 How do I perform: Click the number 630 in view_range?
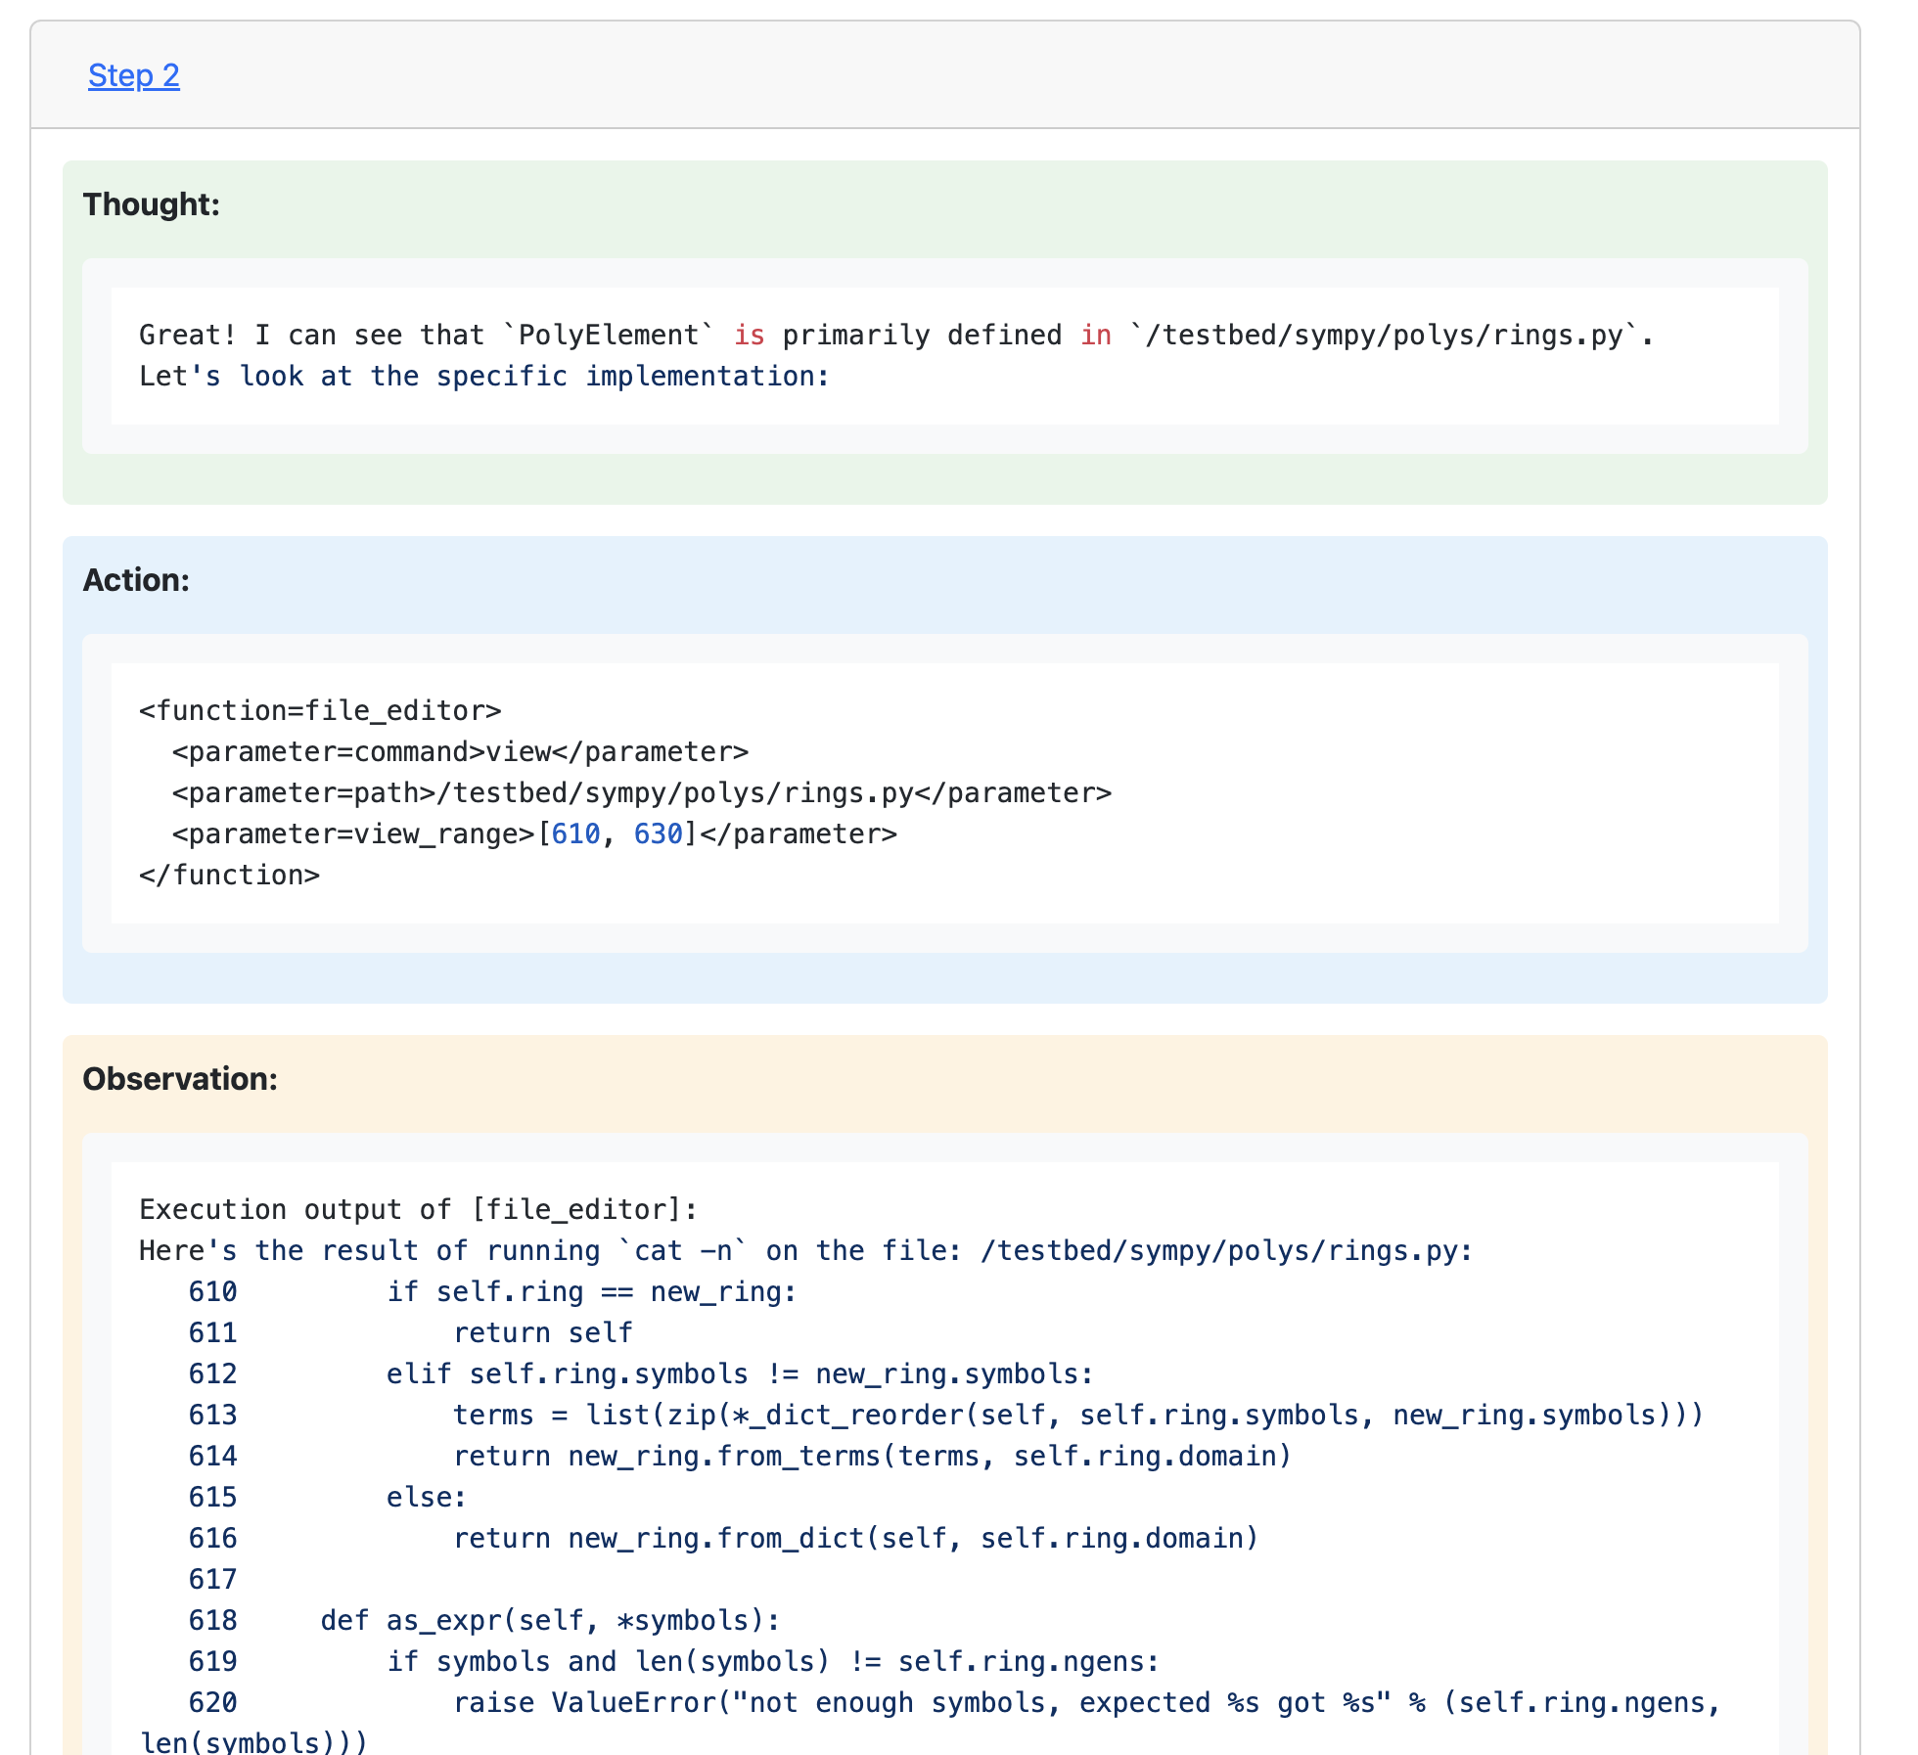pyautogui.click(x=658, y=833)
